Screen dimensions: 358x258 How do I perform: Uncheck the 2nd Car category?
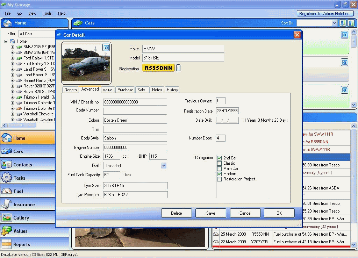tap(220, 158)
